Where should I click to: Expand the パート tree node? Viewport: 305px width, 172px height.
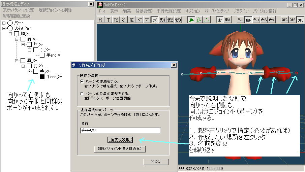tap(4, 23)
